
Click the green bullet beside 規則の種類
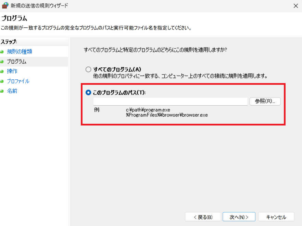(2, 52)
